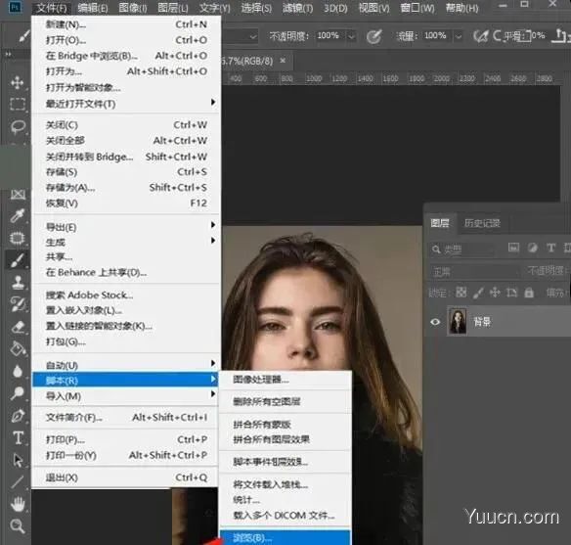Select the Brush tool in toolbox
This screenshot has height=545, width=571.
(18, 260)
